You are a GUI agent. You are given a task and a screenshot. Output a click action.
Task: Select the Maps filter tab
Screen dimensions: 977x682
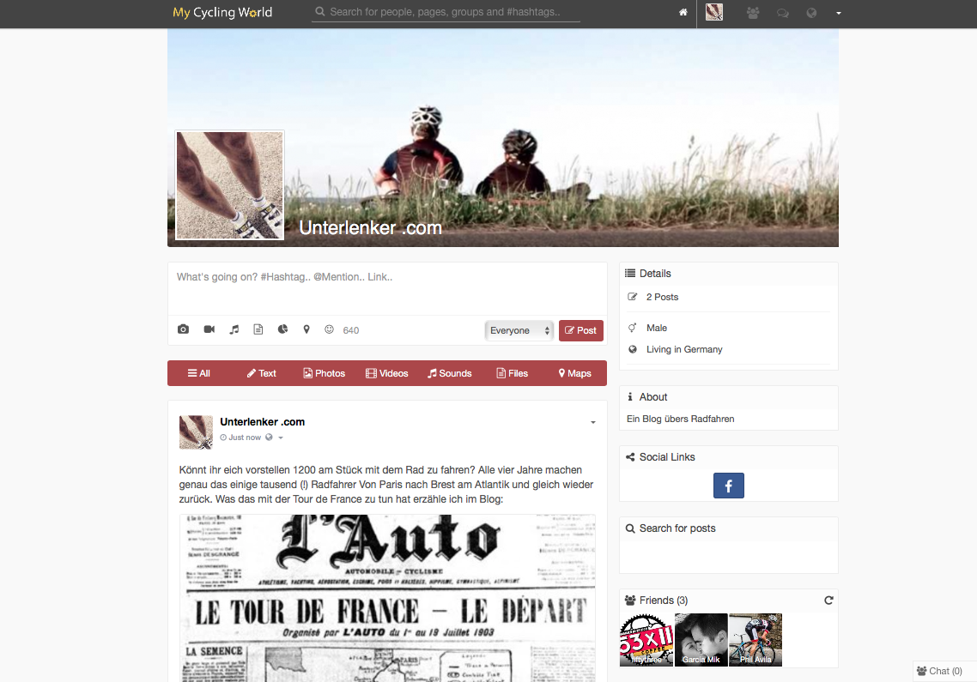(x=574, y=373)
